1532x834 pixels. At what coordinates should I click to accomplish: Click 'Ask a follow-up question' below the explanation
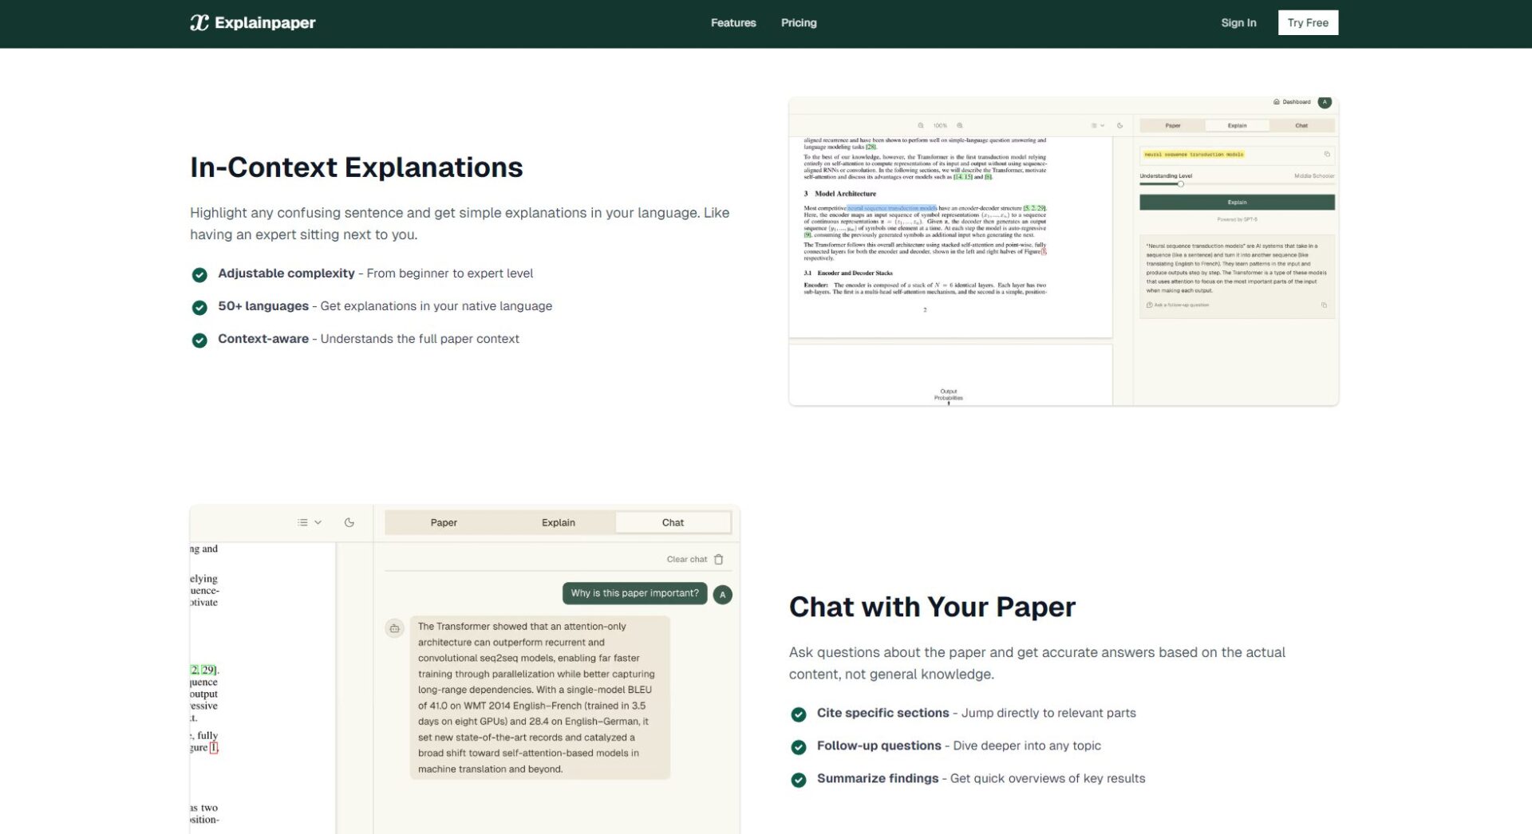[x=1181, y=305]
